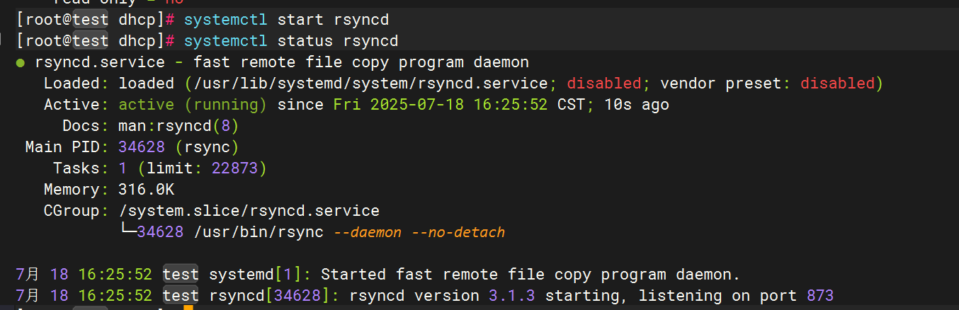The image size is (959, 310).
Task: Click the red 'disabled' after vendor preset
Action: [838, 84]
